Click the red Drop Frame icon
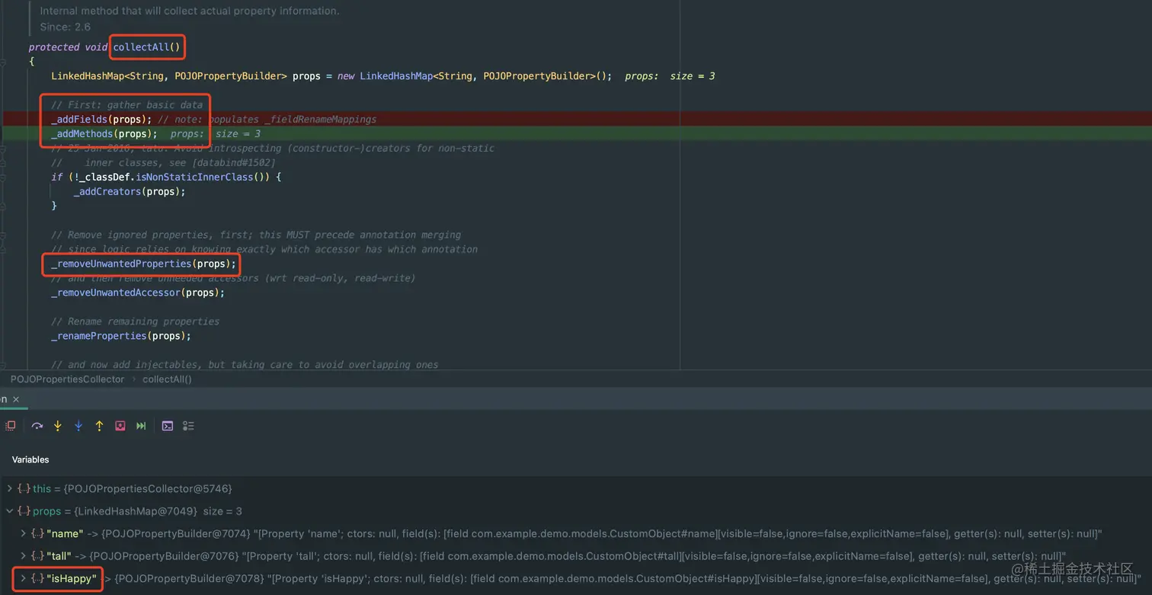The image size is (1152, 595). tap(120, 426)
